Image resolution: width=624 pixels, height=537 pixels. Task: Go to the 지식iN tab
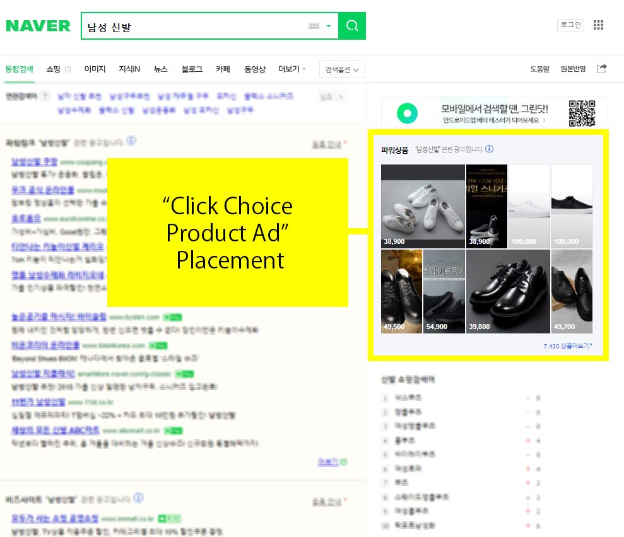coord(129,69)
